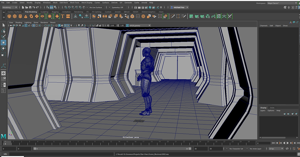Image resolution: width=300 pixels, height=157 pixels.
Task: Create a polygon cone from the shelf
Action: point(26,16)
